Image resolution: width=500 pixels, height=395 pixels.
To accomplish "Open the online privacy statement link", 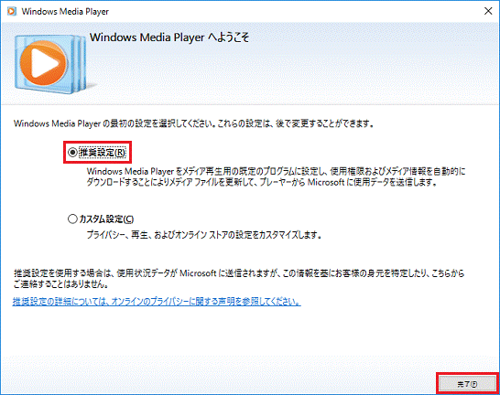I will [x=157, y=301].
